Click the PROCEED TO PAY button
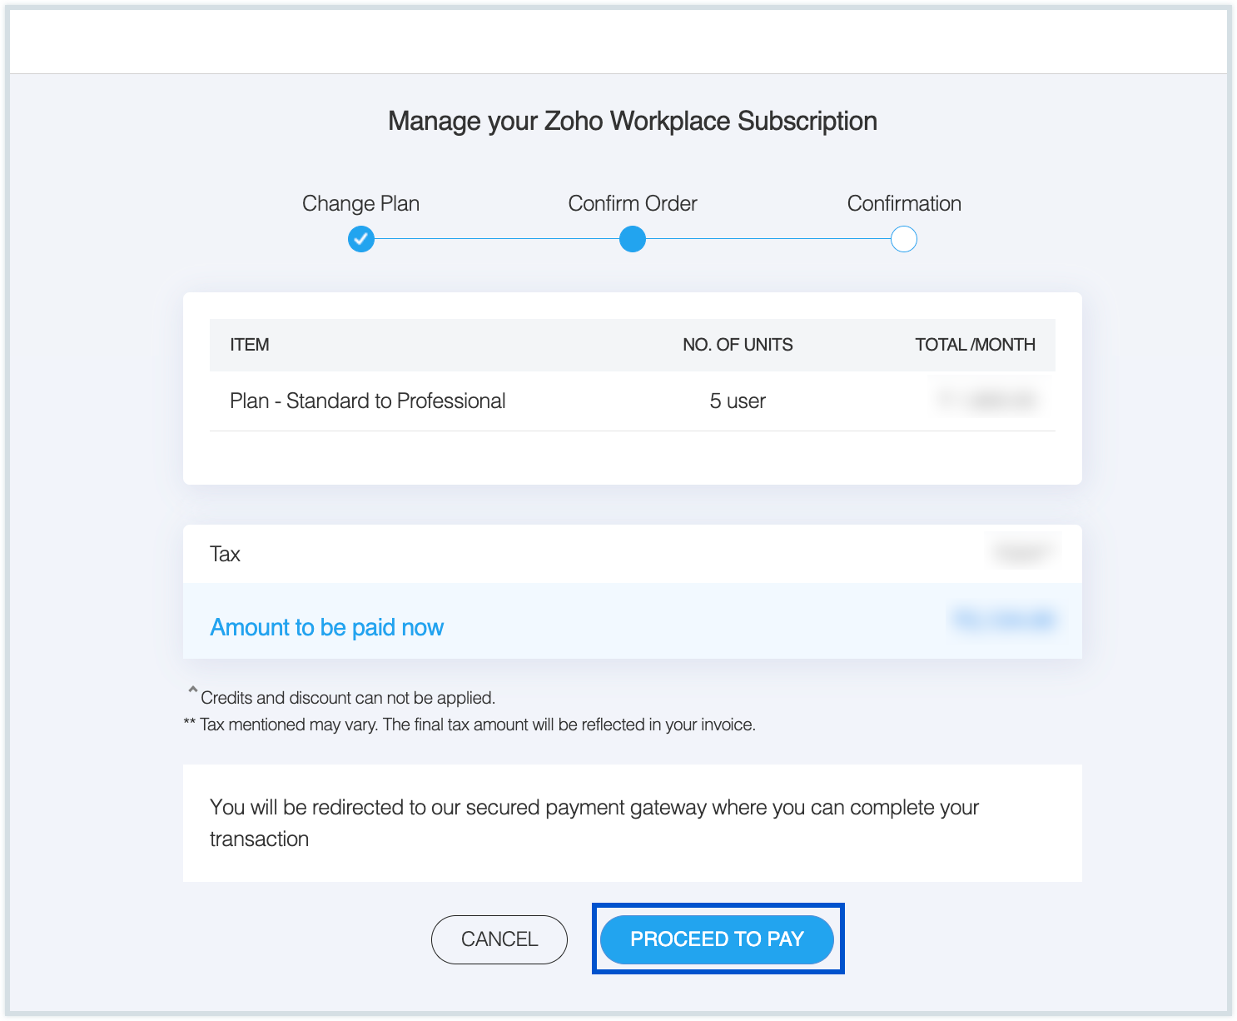 tap(717, 939)
